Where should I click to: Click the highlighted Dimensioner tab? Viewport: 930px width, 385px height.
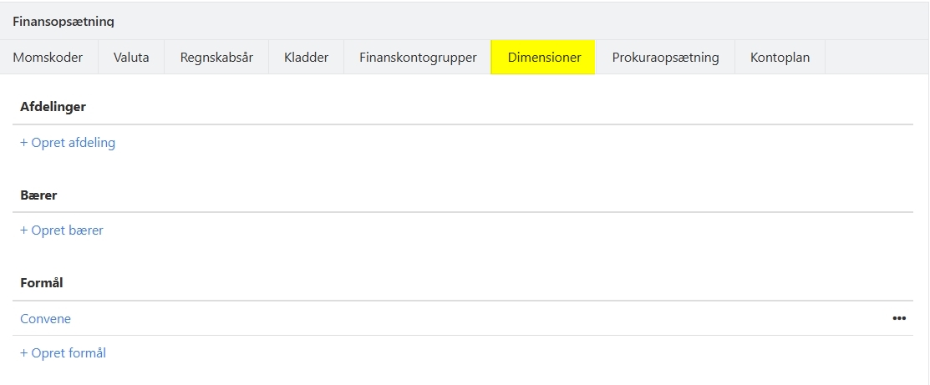pos(544,58)
